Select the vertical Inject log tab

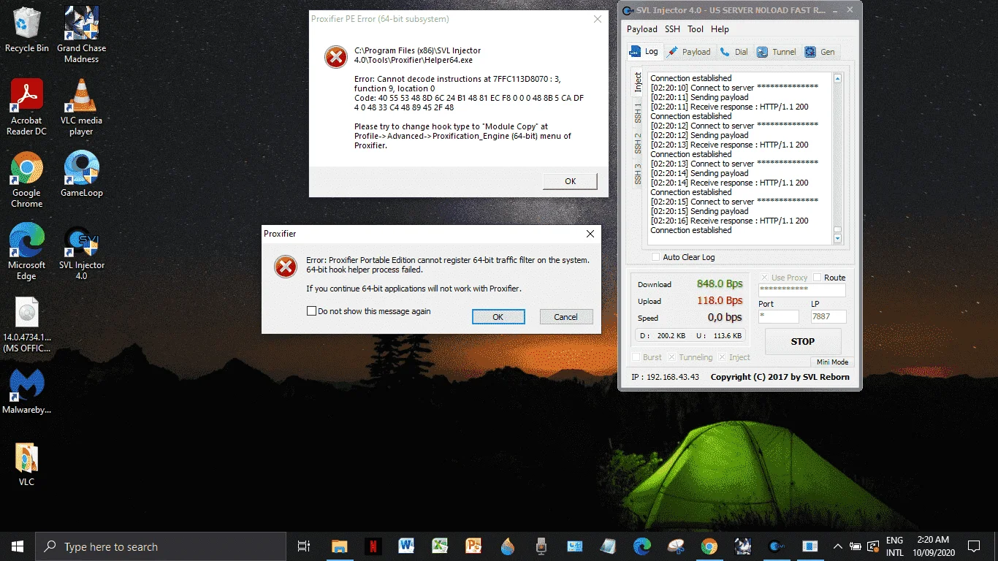point(637,82)
